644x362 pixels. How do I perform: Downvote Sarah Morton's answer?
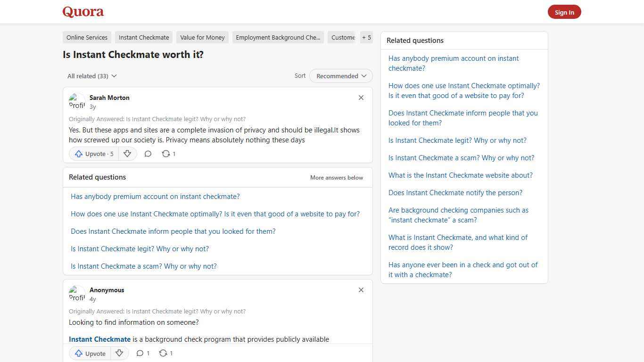click(x=127, y=154)
